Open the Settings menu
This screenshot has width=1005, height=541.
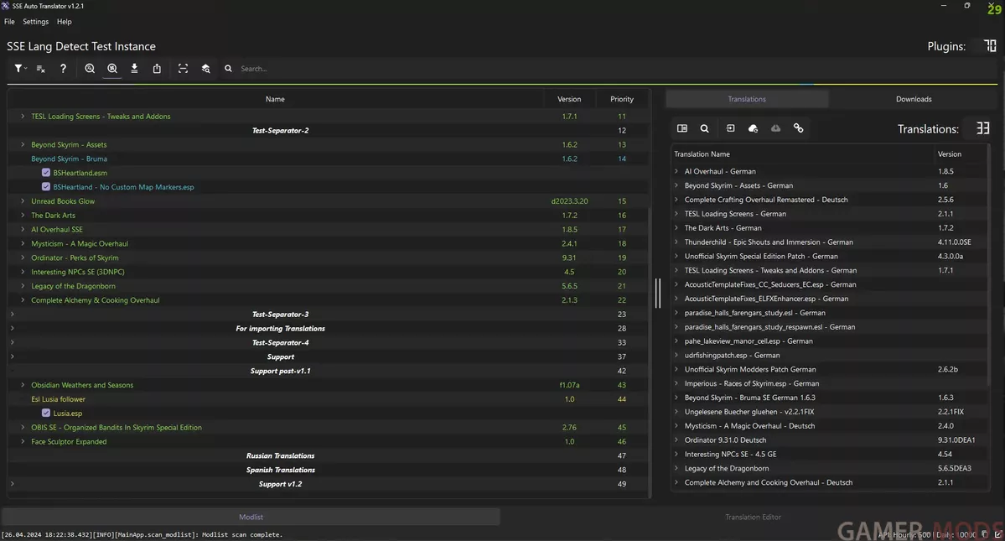35,22
